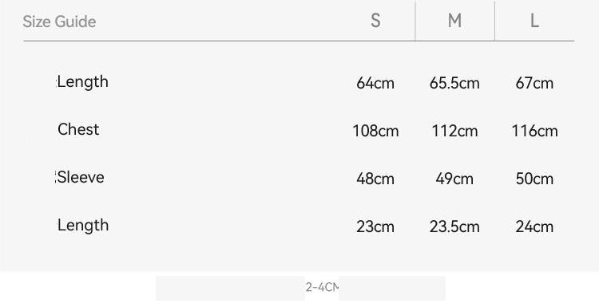Click the Size Guide heading
Viewport: 599px width, 307px height.
click(x=59, y=22)
